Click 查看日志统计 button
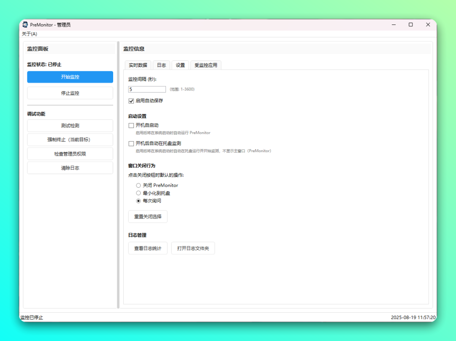Image resolution: width=456 pixels, height=341 pixels. pos(148,248)
